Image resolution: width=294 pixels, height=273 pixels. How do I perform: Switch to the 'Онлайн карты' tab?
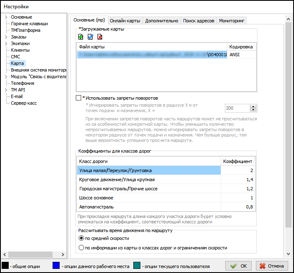pos(125,21)
